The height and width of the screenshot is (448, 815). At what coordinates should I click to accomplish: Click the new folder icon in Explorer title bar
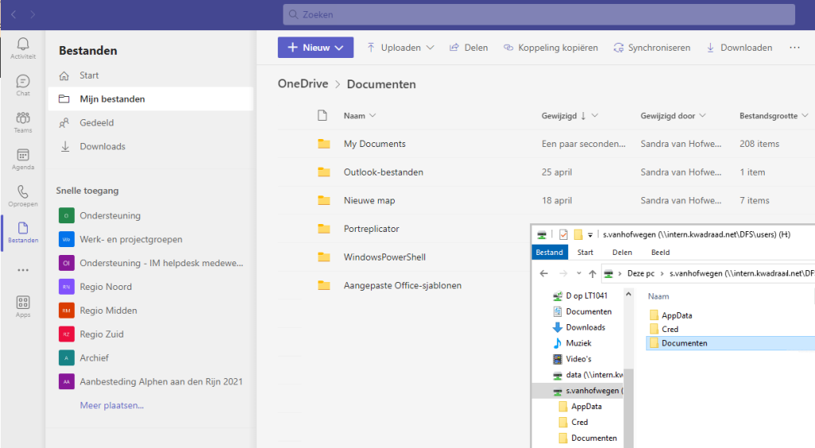[578, 235]
